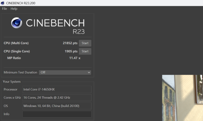
Task: Click the Your System heading
Action: [12, 82]
